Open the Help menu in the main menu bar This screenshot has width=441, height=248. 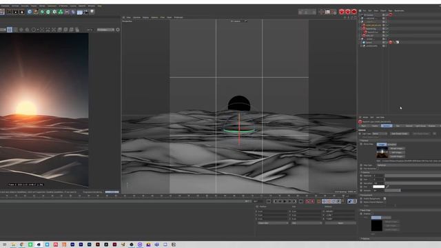tap(99, 6)
